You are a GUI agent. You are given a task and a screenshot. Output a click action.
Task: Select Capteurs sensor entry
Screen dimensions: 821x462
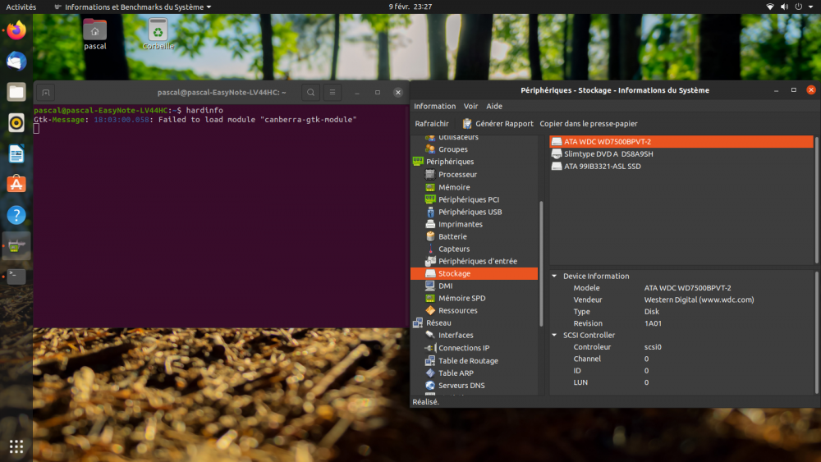coord(454,249)
